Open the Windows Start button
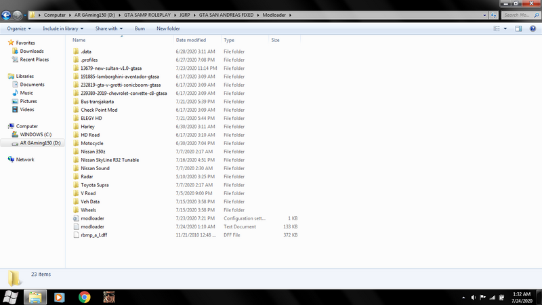Viewport: 542px width, 305px height. 10,298
